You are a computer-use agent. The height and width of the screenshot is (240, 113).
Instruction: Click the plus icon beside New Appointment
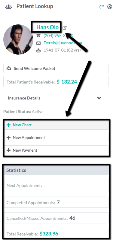pos(9,137)
